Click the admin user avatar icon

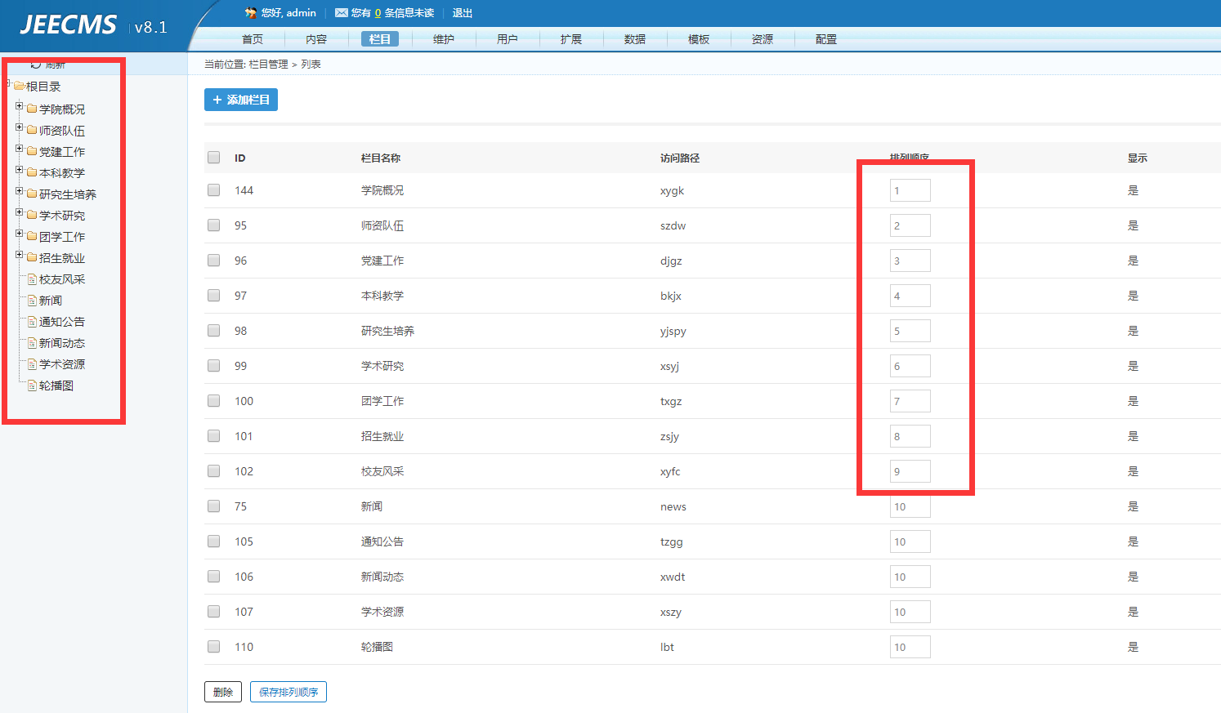click(250, 12)
